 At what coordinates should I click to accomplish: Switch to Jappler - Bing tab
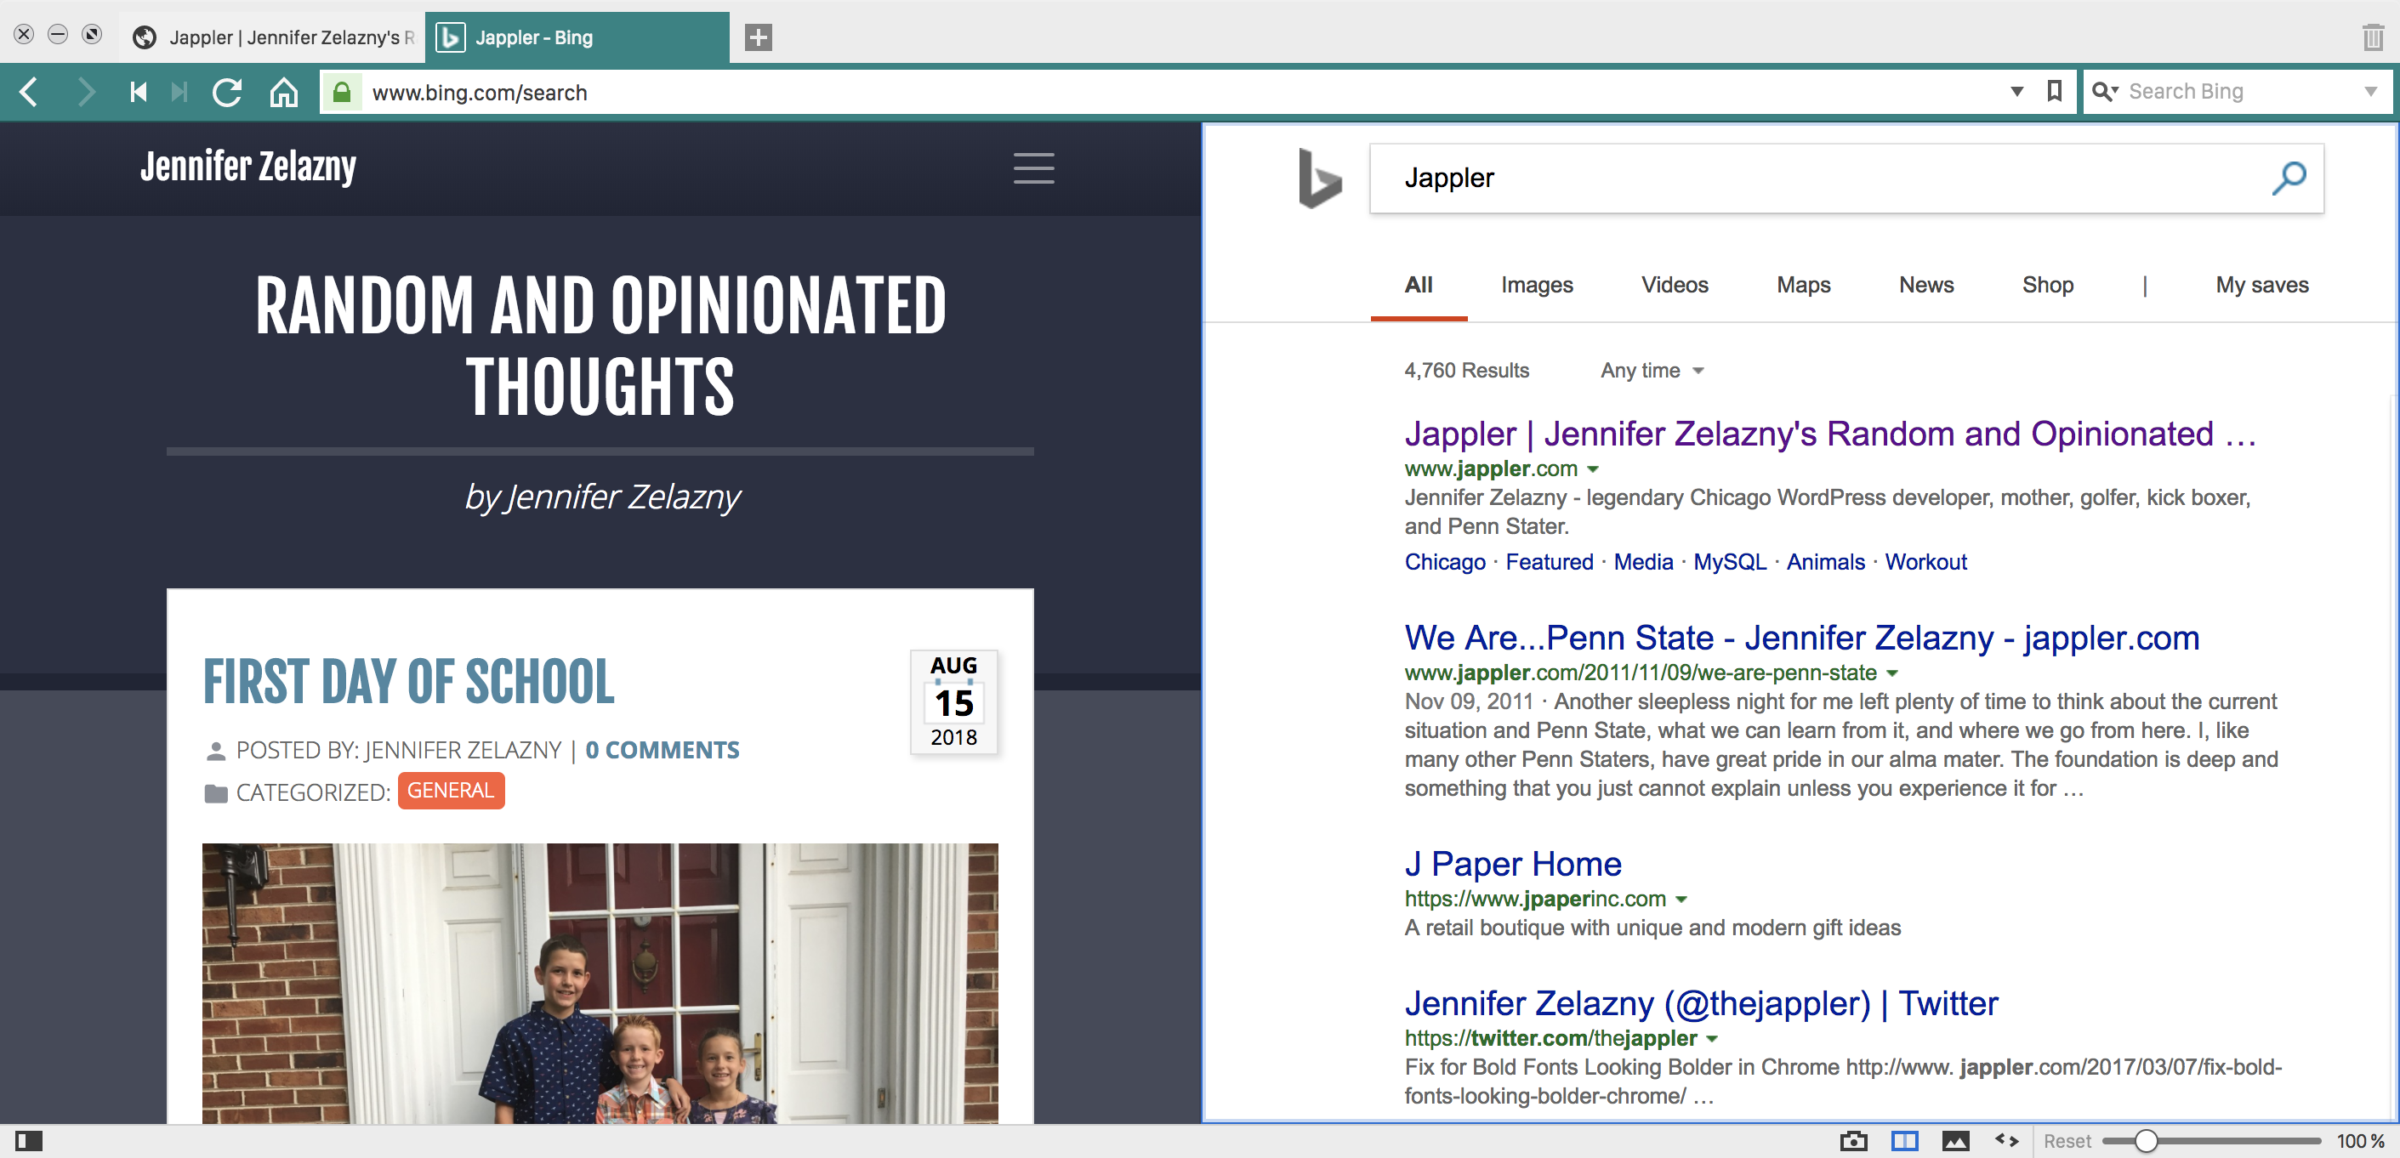pyautogui.click(x=577, y=37)
